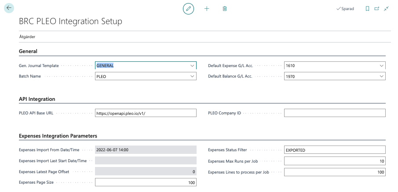
Task: Click the PLEO API Base URL field
Action: (146, 113)
